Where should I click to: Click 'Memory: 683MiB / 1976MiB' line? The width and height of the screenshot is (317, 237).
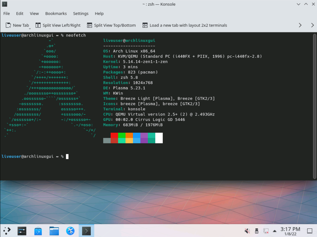133,125
